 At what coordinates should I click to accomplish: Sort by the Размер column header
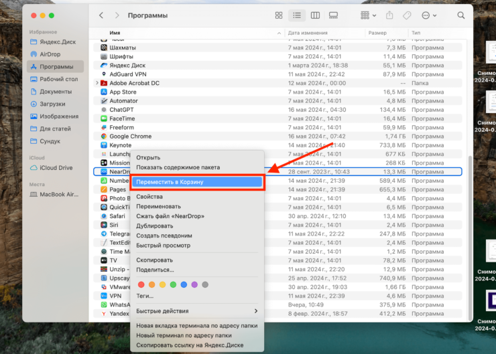pos(377,32)
